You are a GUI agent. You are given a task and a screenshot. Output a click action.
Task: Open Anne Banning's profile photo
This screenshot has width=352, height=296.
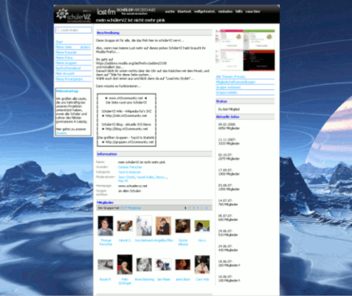click(144, 264)
